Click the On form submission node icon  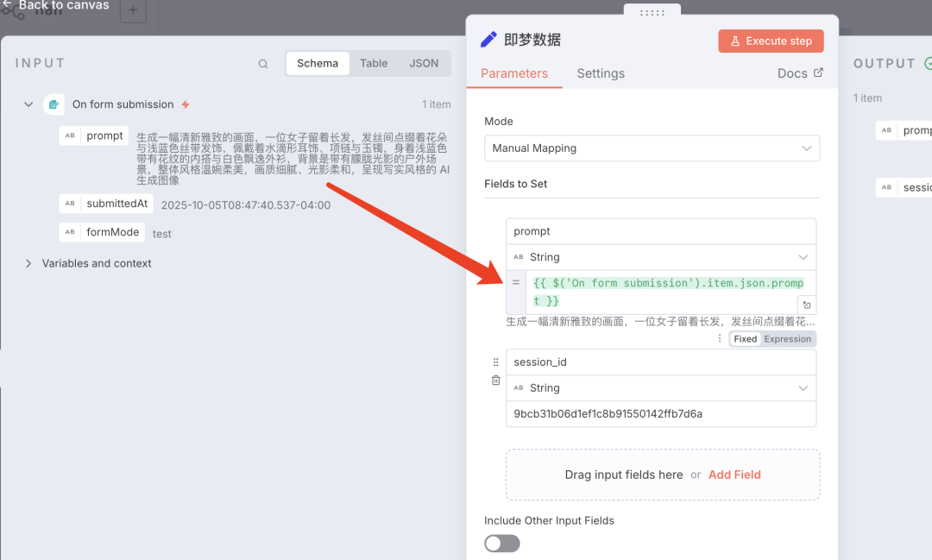pos(54,104)
